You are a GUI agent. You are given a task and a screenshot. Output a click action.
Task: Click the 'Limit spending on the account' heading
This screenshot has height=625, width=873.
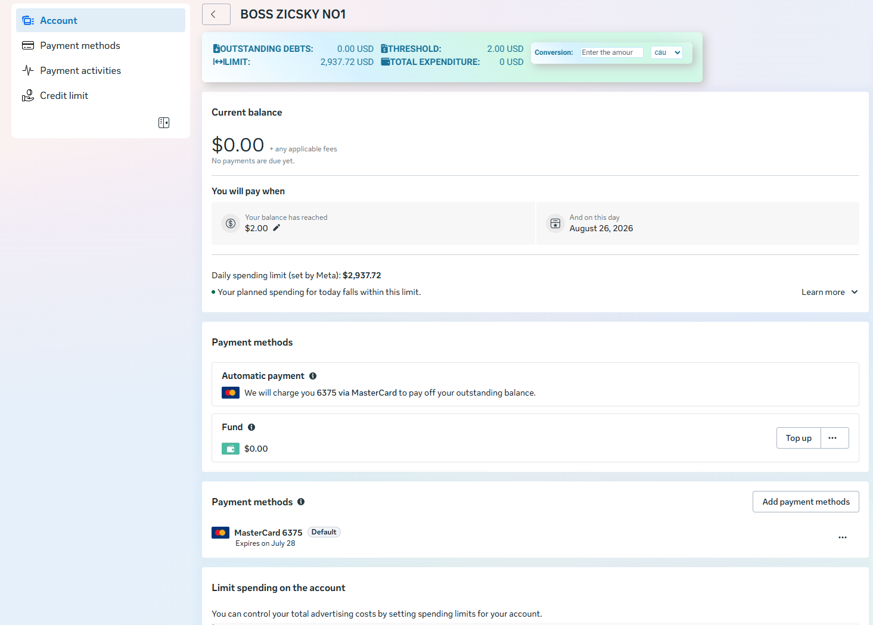(278, 587)
